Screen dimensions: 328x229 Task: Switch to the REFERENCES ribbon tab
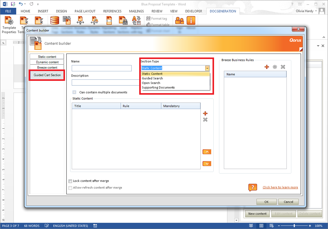click(x=112, y=11)
